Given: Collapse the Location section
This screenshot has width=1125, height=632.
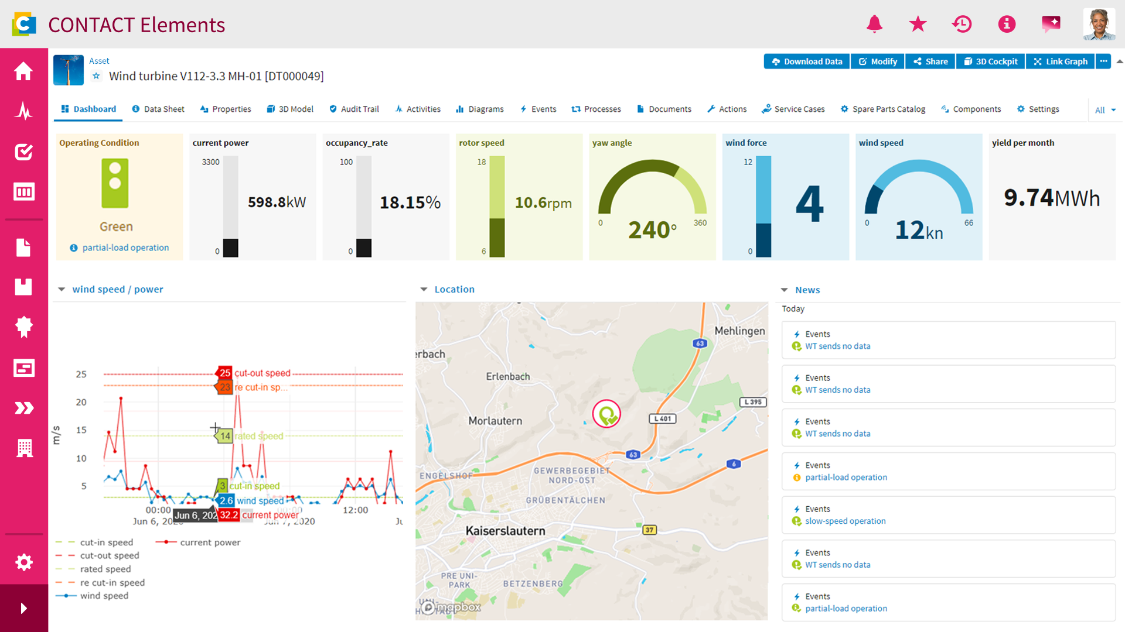Looking at the screenshot, I should pos(424,289).
